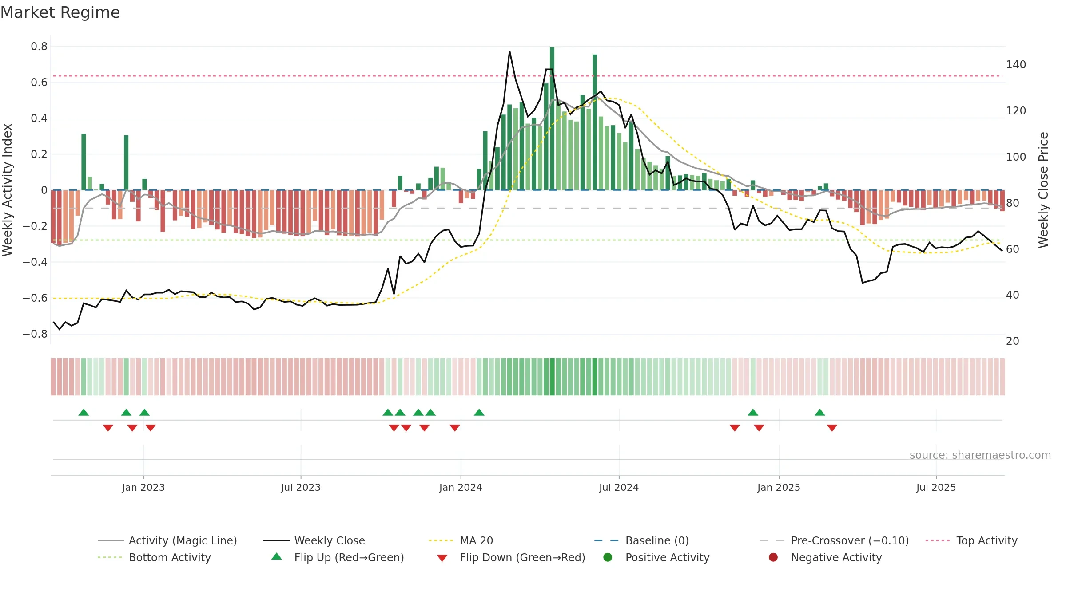
Task: Click the Baseline (0) legend item
Action: coord(641,540)
